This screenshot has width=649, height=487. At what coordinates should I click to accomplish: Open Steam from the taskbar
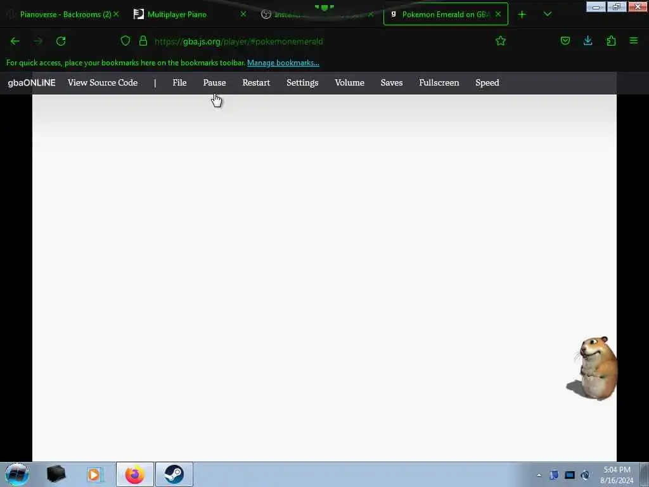point(174,474)
